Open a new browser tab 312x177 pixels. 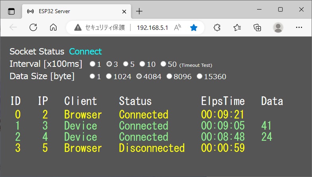[x=139, y=11]
